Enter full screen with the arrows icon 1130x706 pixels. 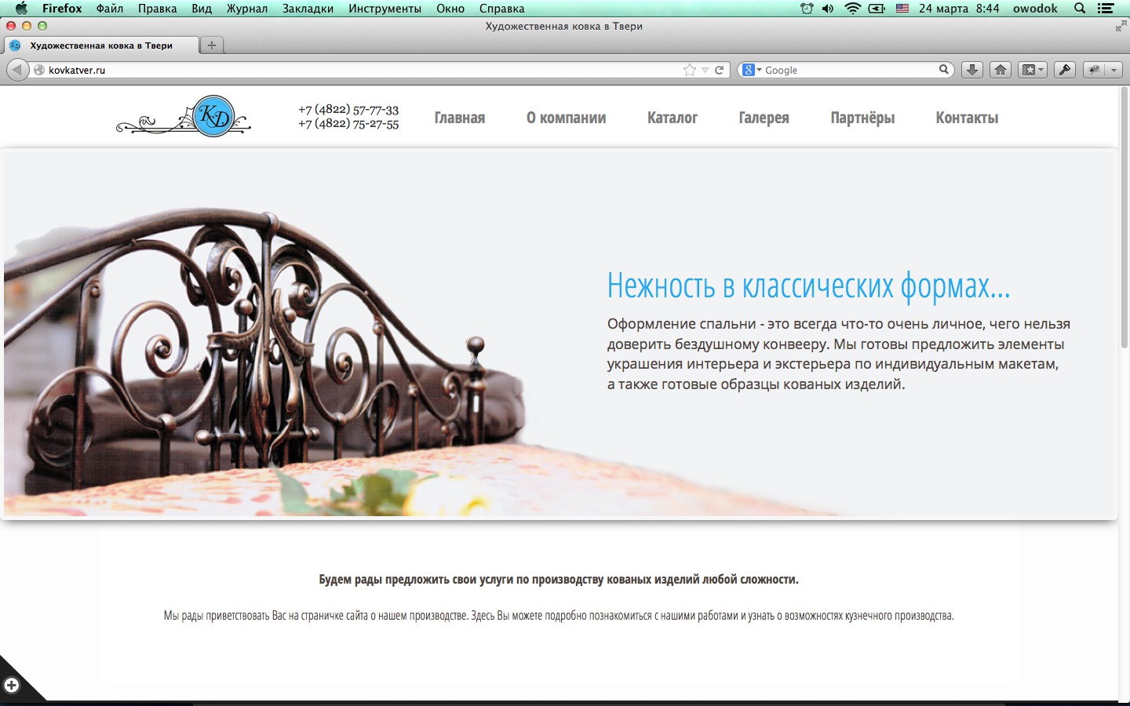(x=1121, y=27)
